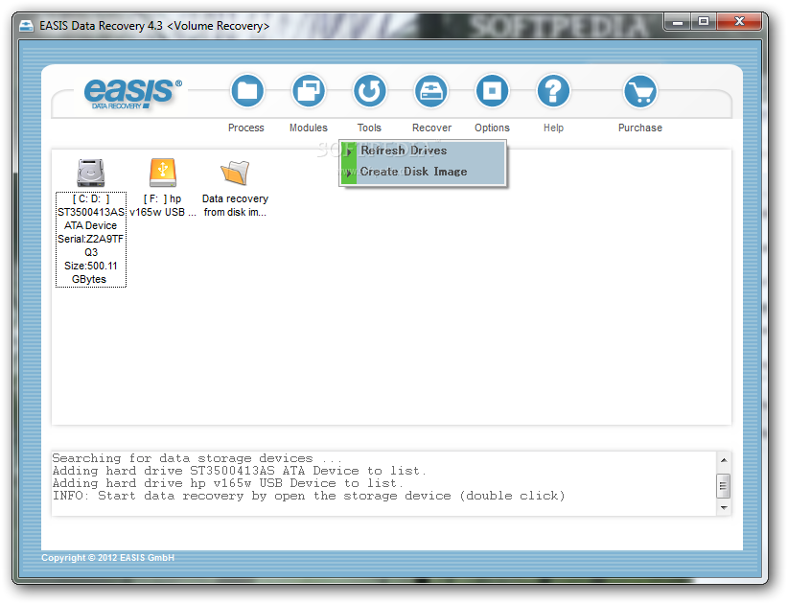Maximize the EASIS Data Recovery window
This screenshot has width=788, height=604.
click(x=704, y=22)
